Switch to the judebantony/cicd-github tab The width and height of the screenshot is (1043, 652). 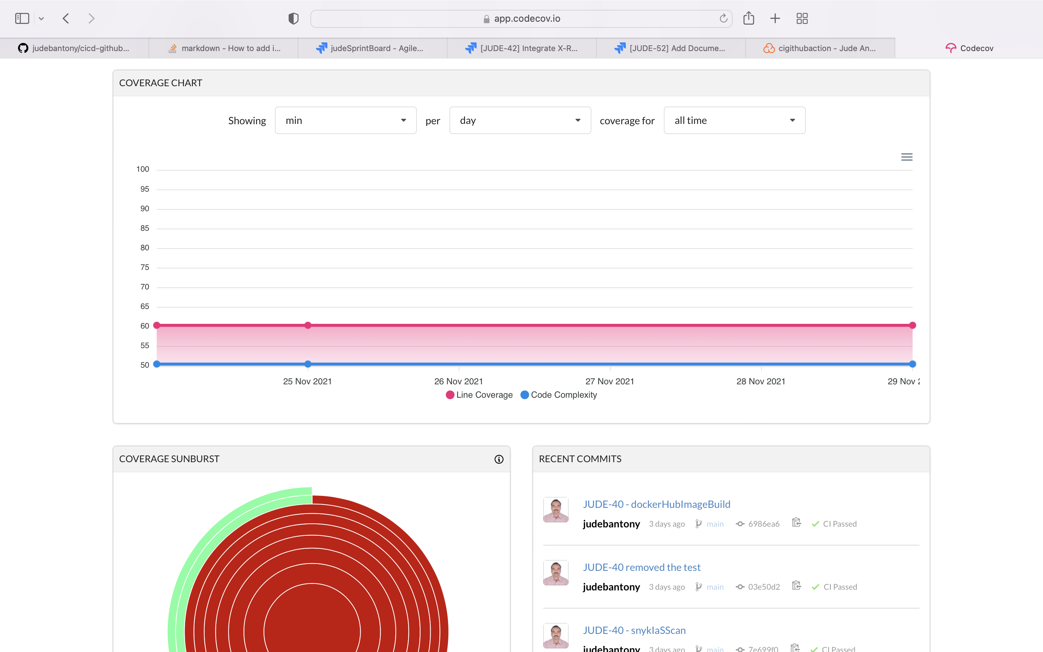coord(74,48)
